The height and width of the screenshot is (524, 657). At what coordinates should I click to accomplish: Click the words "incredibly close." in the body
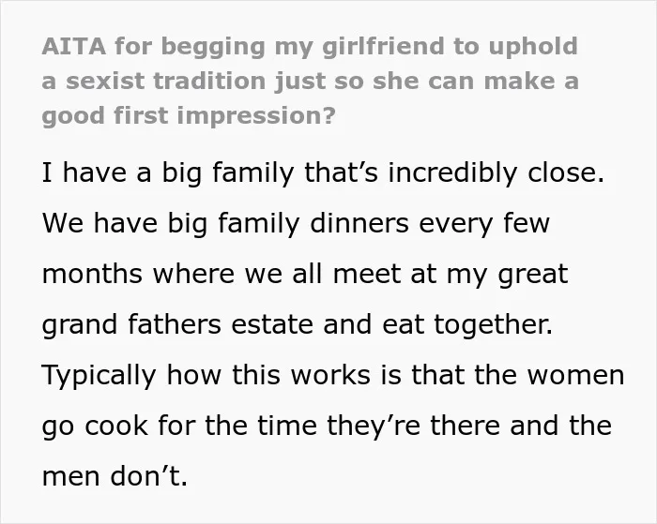point(497,172)
